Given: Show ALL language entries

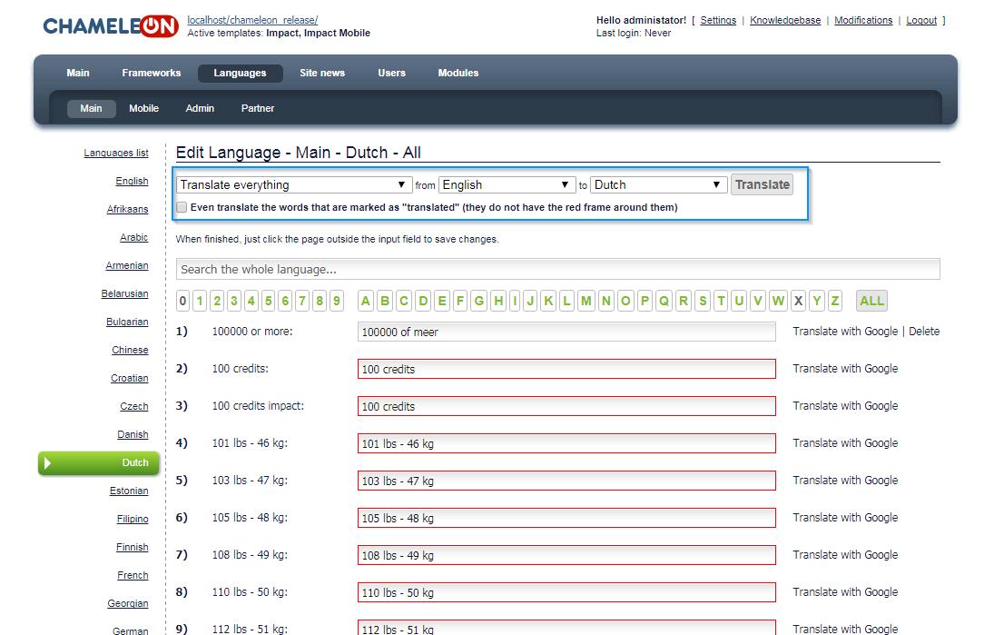Looking at the screenshot, I should pos(871,302).
